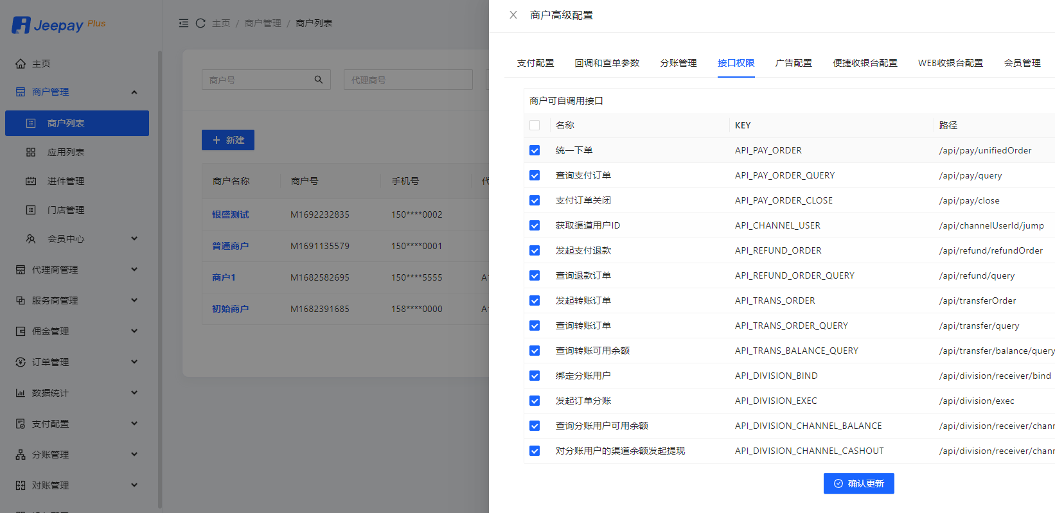The image size is (1055, 513).
Task: Close the 商户高级配置 drawer with X
Action: pyautogui.click(x=513, y=15)
